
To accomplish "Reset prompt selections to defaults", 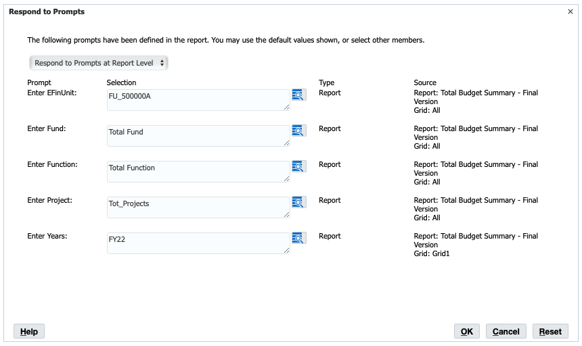I will [550, 332].
